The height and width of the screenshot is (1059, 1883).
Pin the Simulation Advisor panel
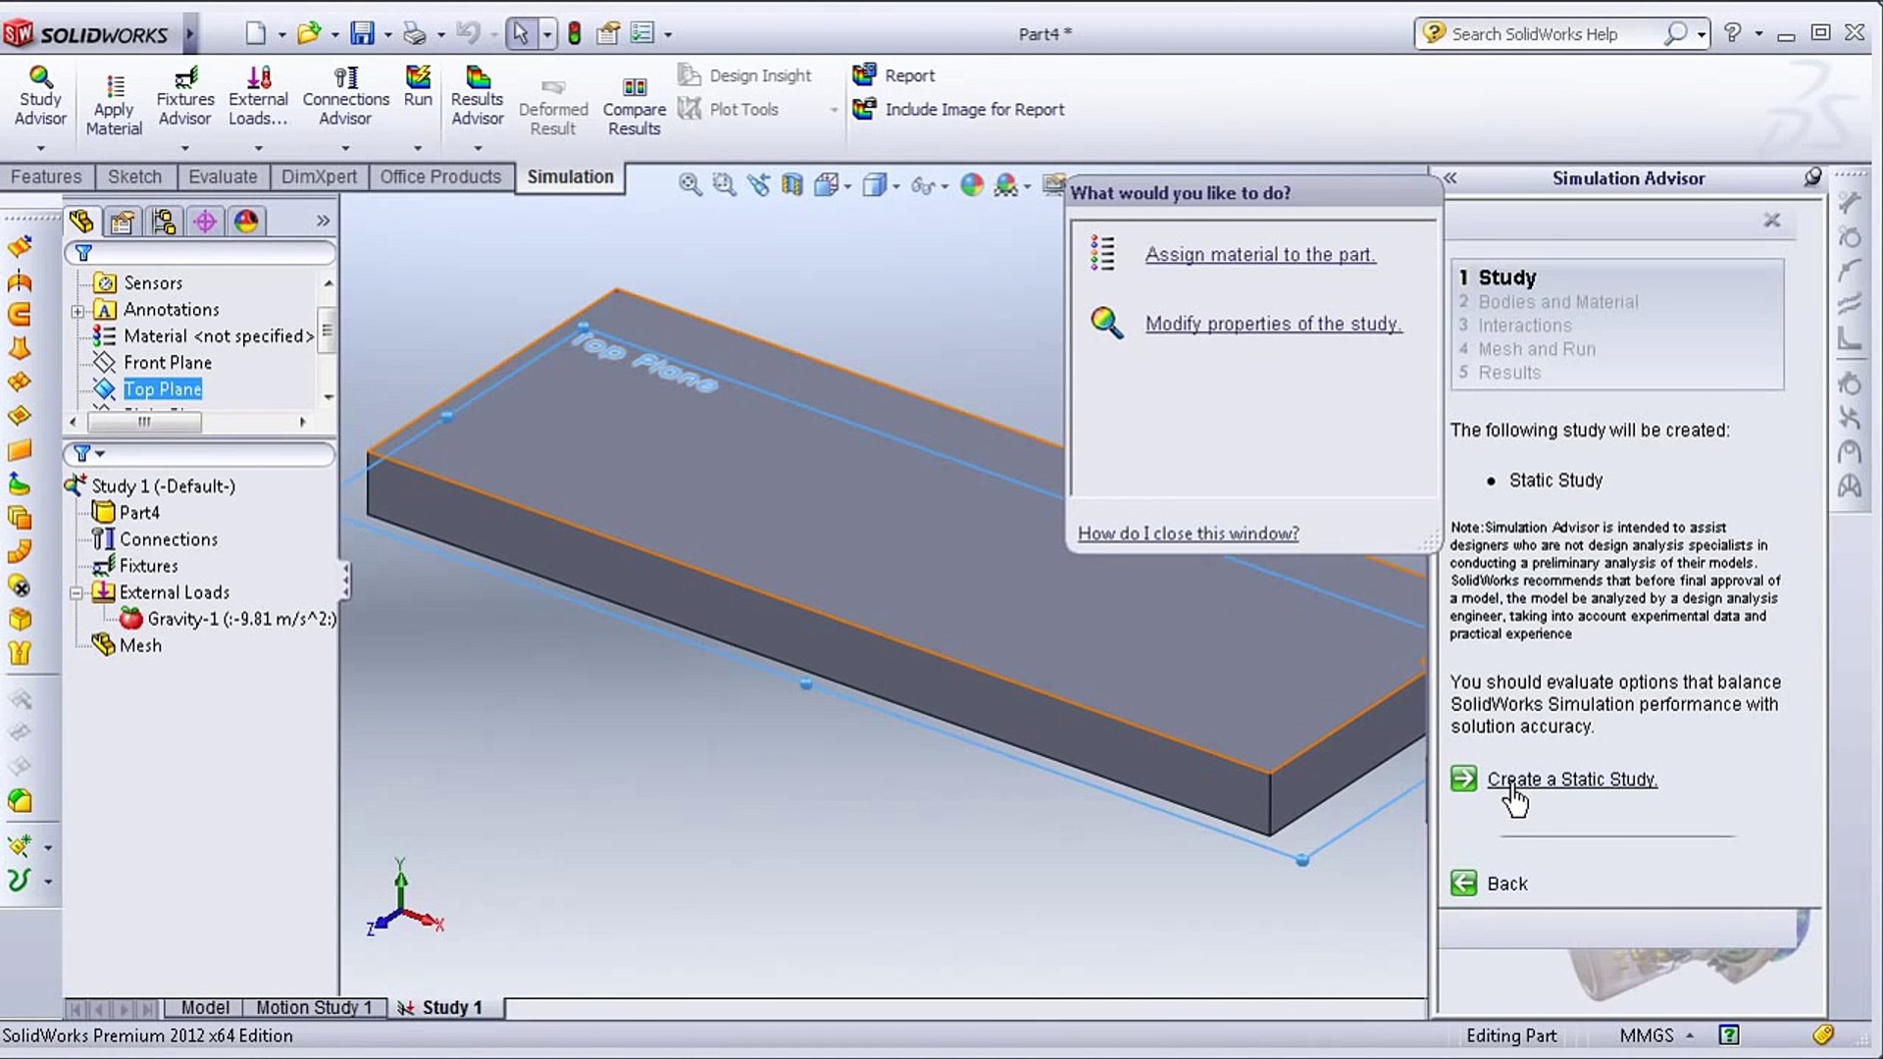click(x=1812, y=177)
